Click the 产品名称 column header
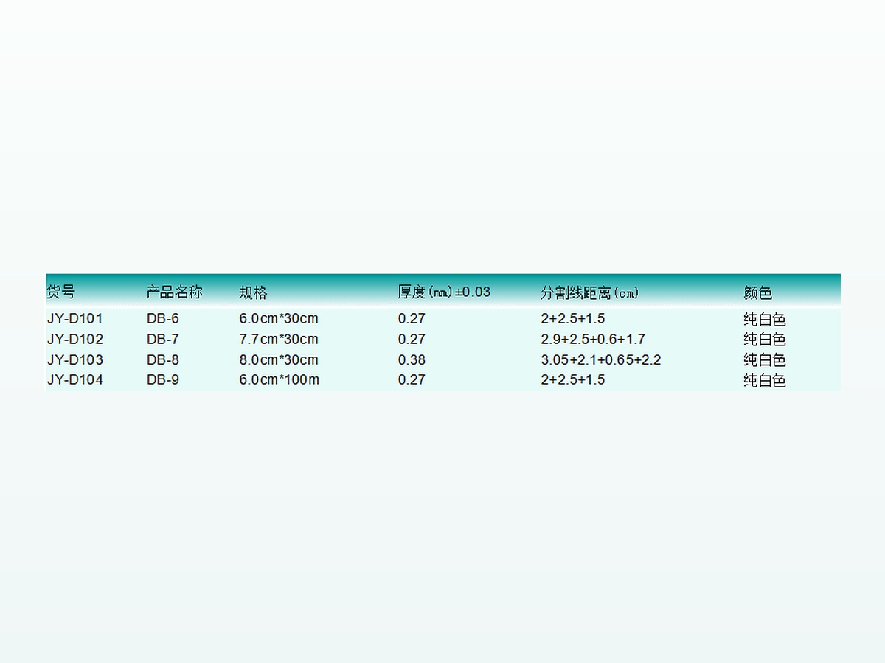The width and height of the screenshot is (885, 663). click(174, 292)
